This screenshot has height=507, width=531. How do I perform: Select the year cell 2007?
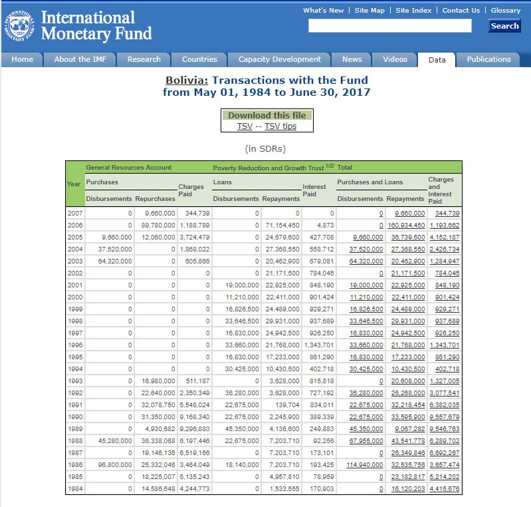[x=75, y=214]
